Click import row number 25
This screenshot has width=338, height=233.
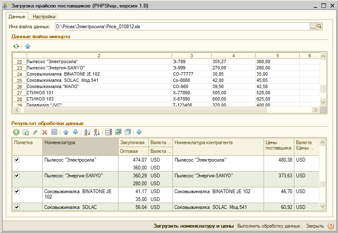(20, 80)
